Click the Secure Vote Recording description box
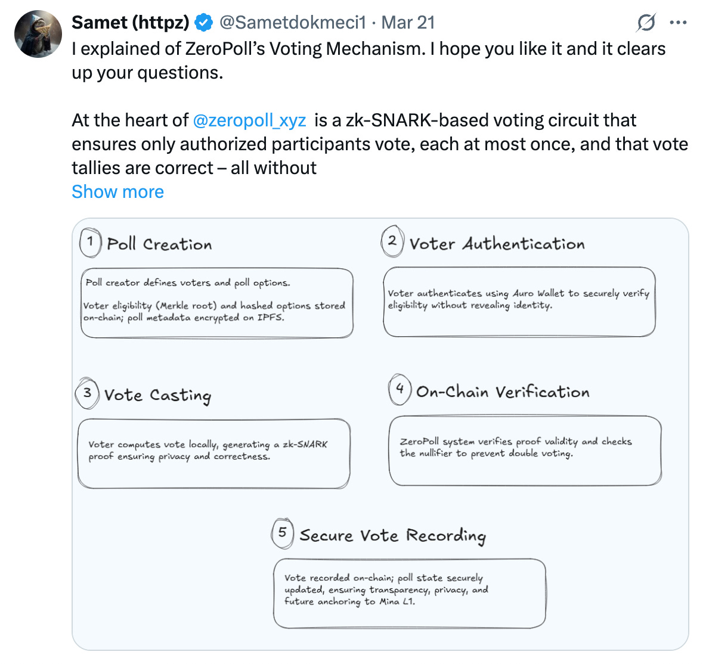706x664 pixels. pos(409,593)
